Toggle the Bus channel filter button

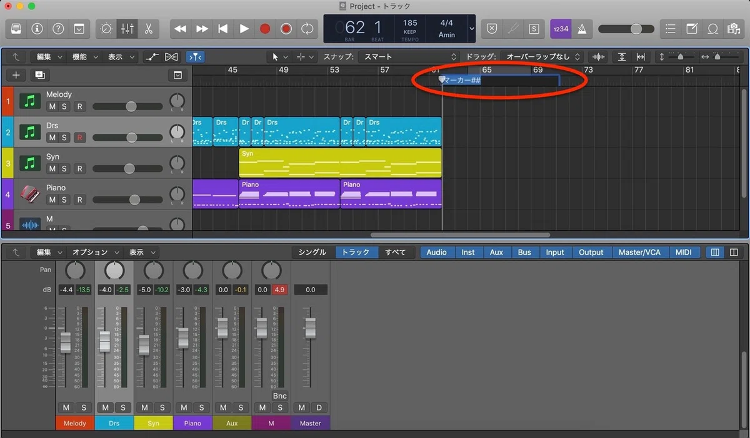[x=524, y=252]
